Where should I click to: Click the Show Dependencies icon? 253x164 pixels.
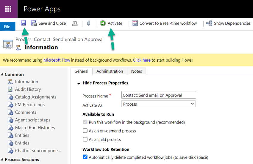pos(209,23)
